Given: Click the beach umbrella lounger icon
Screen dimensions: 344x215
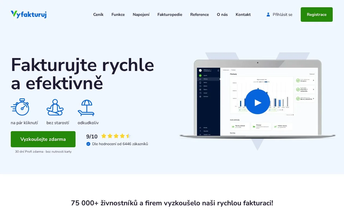Looking at the screenshot, I should coord(86,108).
